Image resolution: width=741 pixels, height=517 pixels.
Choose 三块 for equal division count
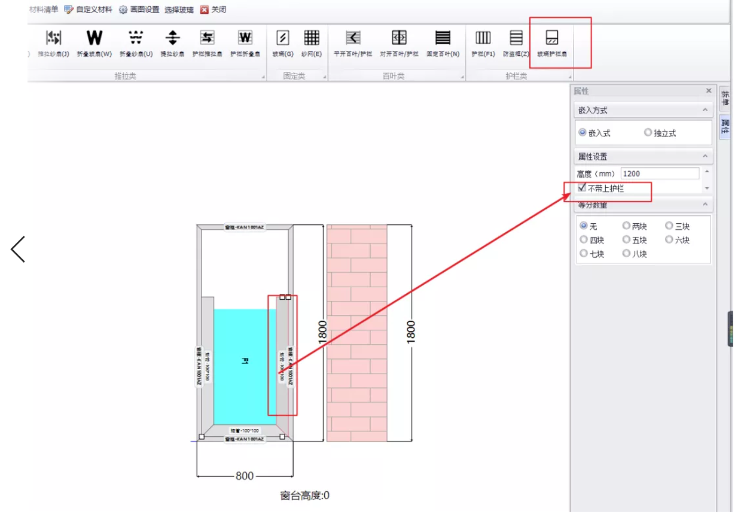pos(669,226)
